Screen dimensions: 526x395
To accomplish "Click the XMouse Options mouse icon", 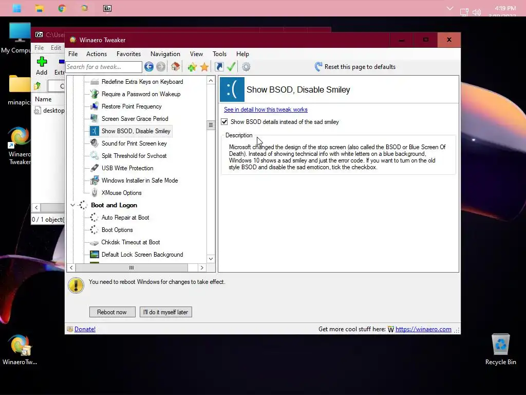I will [95, 193].
